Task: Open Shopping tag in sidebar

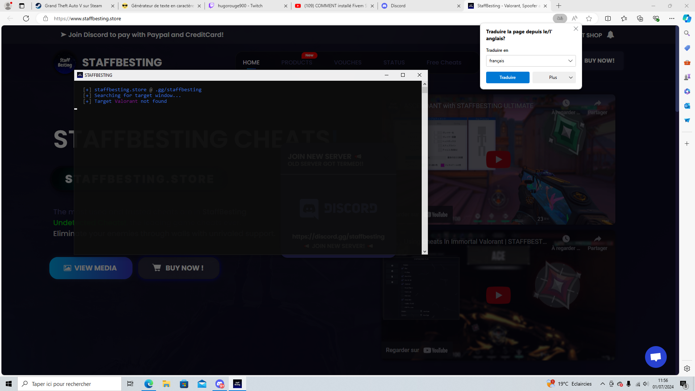Action: (x=687, y=48)
